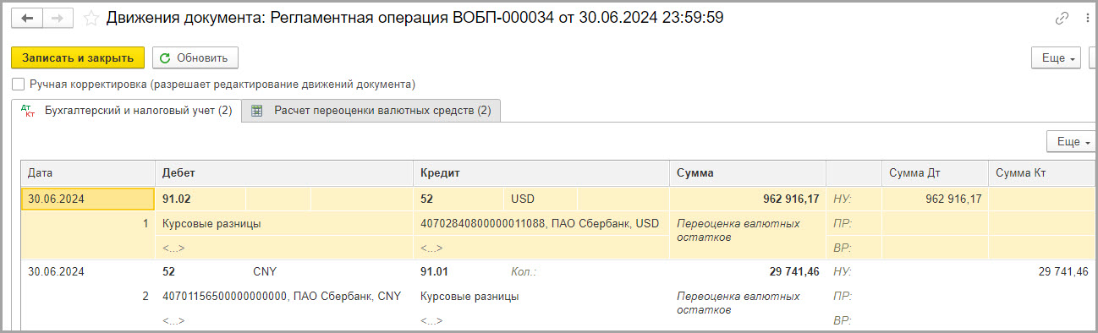Click the Дт/Кт icon on accounting tab
Viewport: 1098px width, 333px height.
coord(28,111)
